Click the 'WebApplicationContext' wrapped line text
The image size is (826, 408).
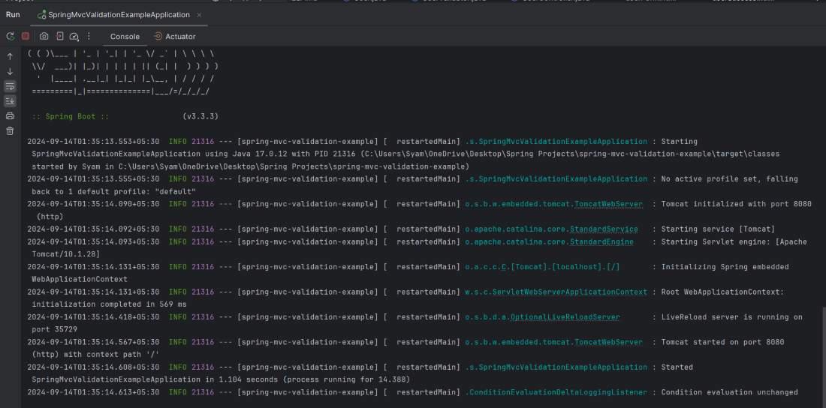(x=79, y=280)
